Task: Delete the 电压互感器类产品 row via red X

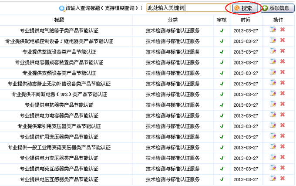Action: [x=283, y=178]
